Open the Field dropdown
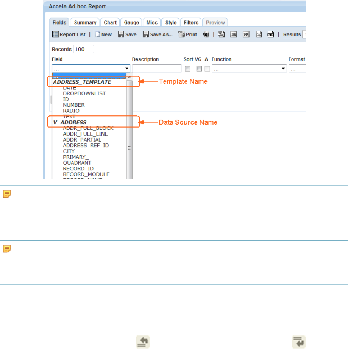Screen dimensions: 348x349 coord(91,69)
